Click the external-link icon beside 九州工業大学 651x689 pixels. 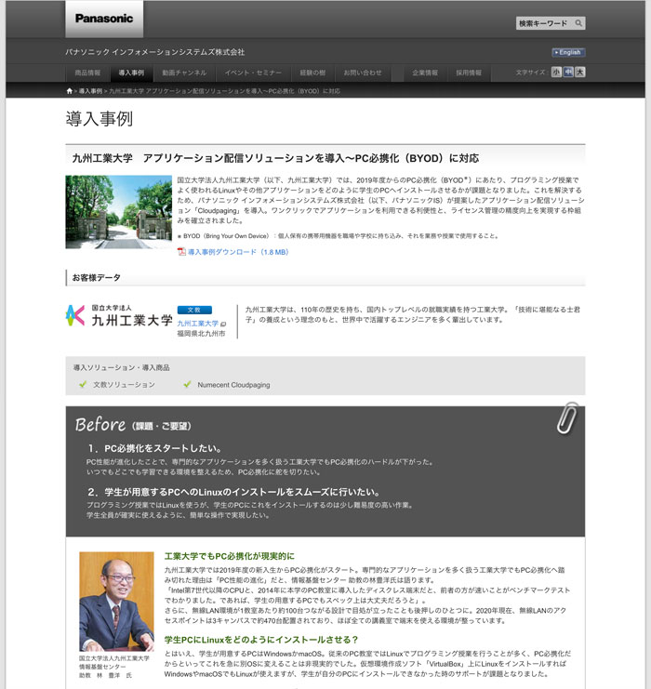pos(223,324)
